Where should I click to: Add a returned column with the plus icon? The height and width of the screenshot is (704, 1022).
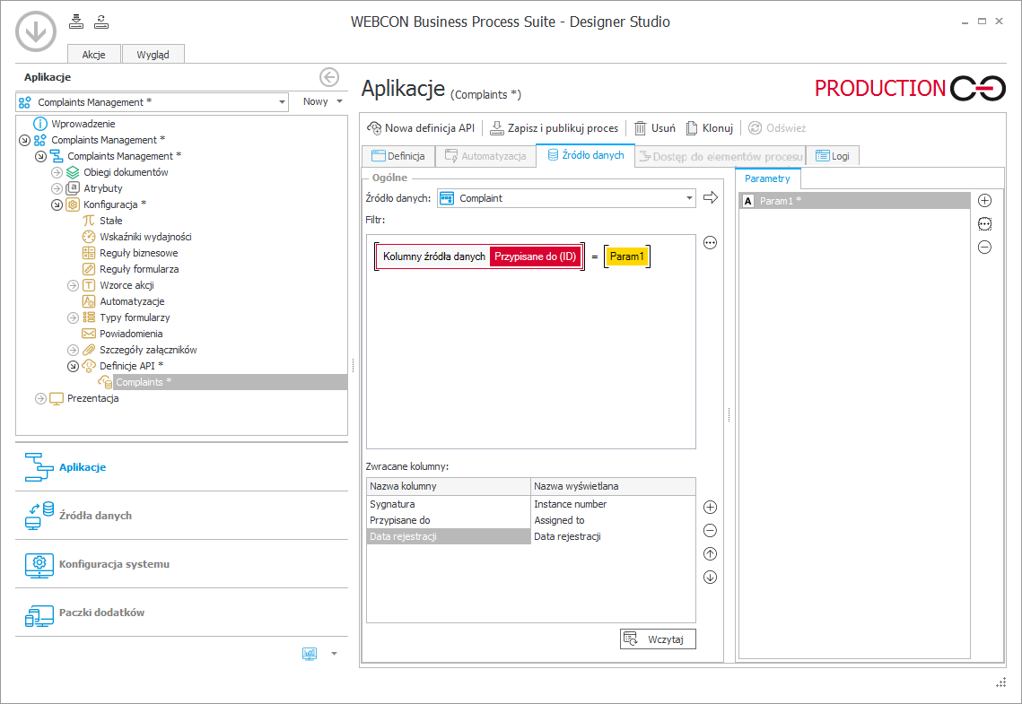pyautogui.click(x=710, y=508)
